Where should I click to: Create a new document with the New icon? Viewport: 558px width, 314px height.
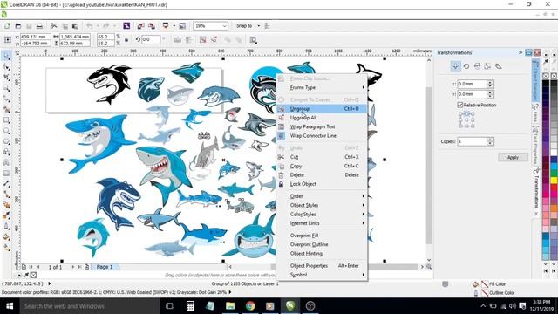[7, 26]
